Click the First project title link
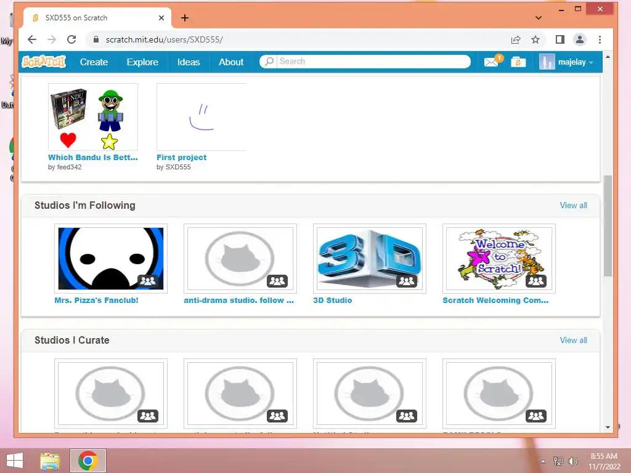This screenshot has height=473, width=631. tap(182, 157)
